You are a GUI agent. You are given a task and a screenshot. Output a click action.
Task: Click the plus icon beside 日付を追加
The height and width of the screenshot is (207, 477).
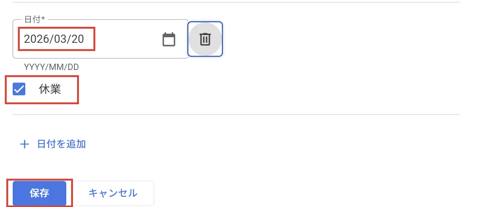coord(24,144)
